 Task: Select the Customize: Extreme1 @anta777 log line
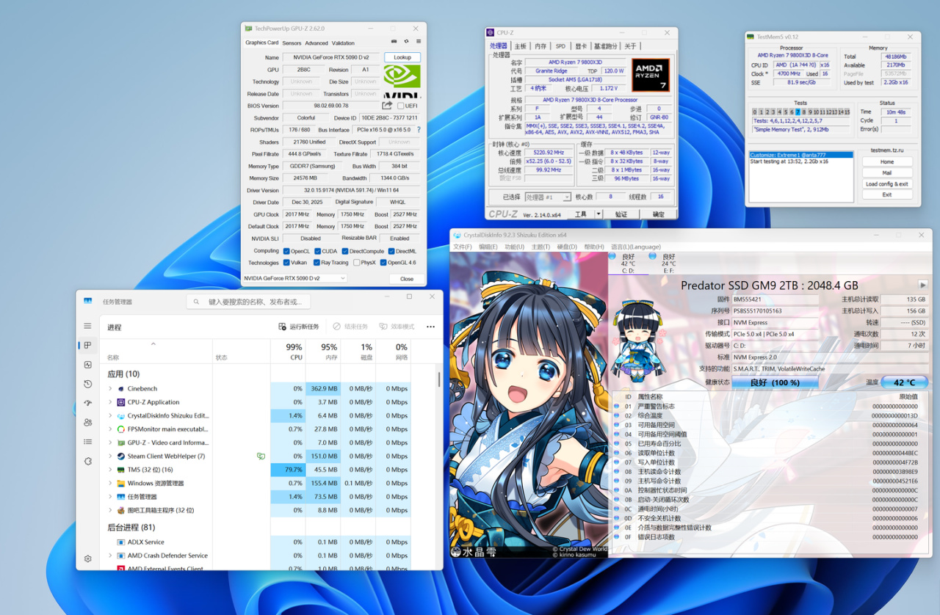click(801, 156)
